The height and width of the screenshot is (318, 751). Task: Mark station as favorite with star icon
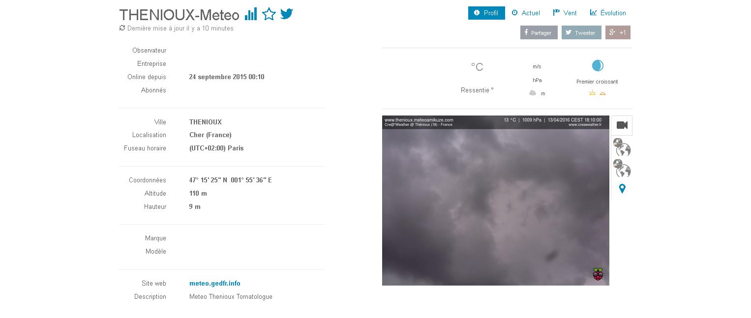coord(269,14)
